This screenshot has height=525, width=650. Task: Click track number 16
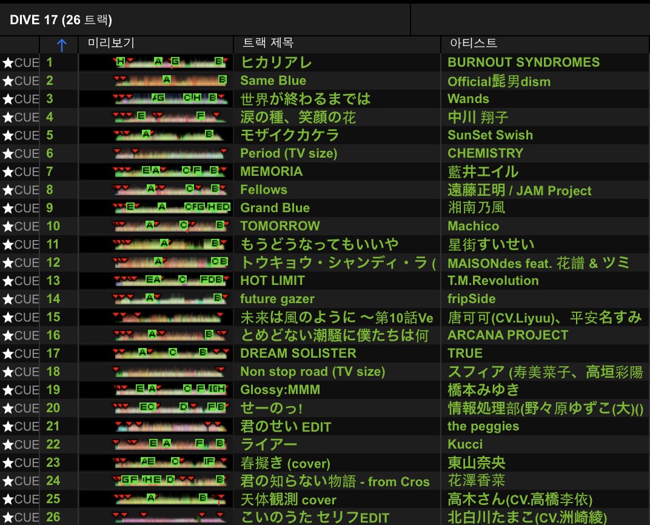(x=53, y=335)
